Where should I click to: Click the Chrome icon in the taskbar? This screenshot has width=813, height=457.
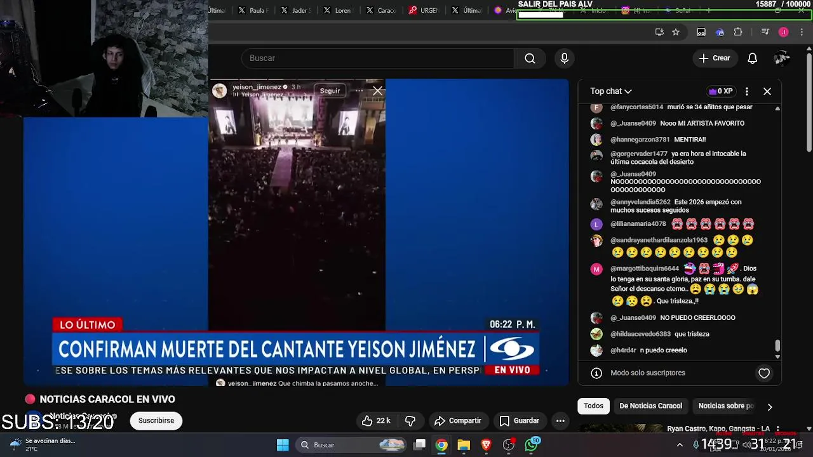(x=441, y=445)
